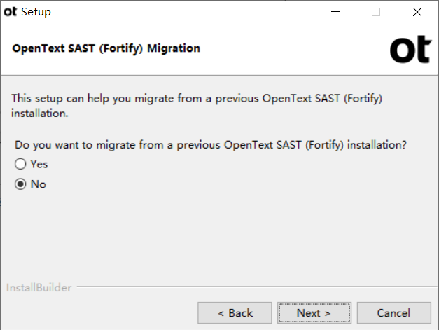Screen dimensions: 439x330
Task: Click the word "installation." under the first description line
Action: click(x=39, y=114)
